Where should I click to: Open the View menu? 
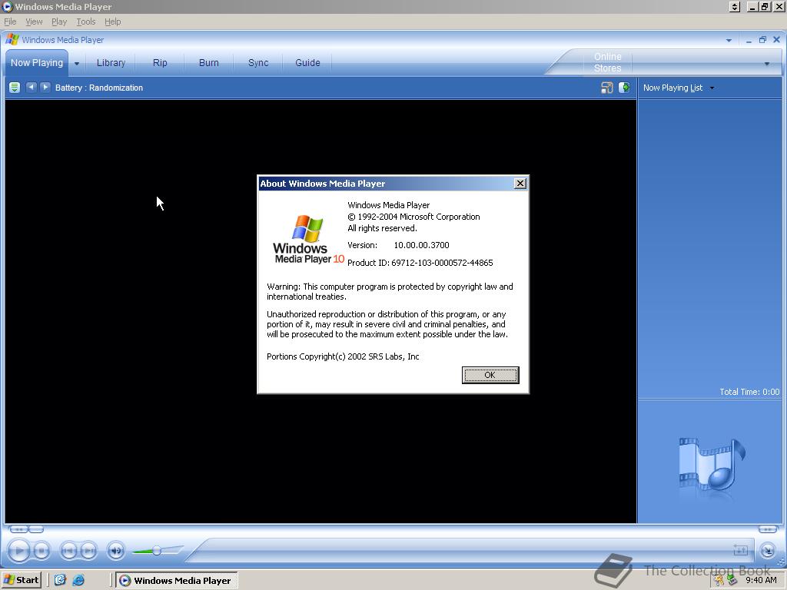pyautogui.click(x=34, y=22)
